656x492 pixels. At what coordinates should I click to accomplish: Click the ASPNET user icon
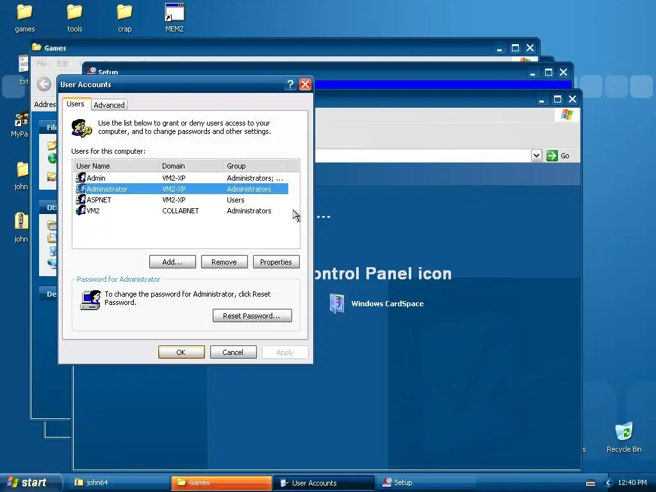coord(81,200)
